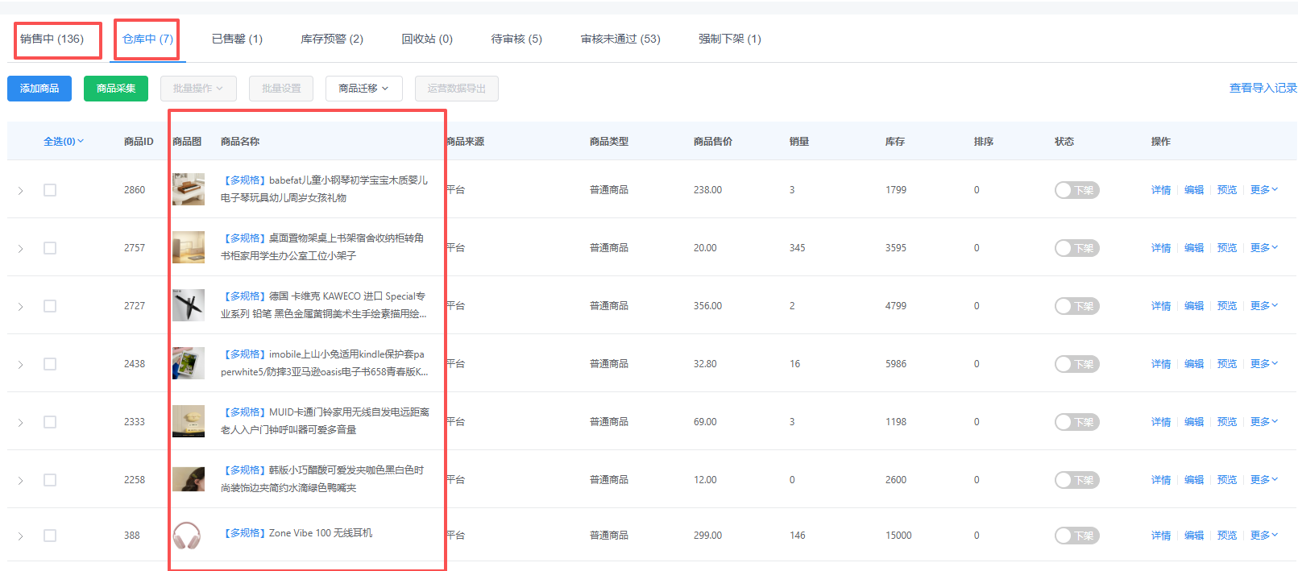Select the checkbox for product 2333

[50, 422]
